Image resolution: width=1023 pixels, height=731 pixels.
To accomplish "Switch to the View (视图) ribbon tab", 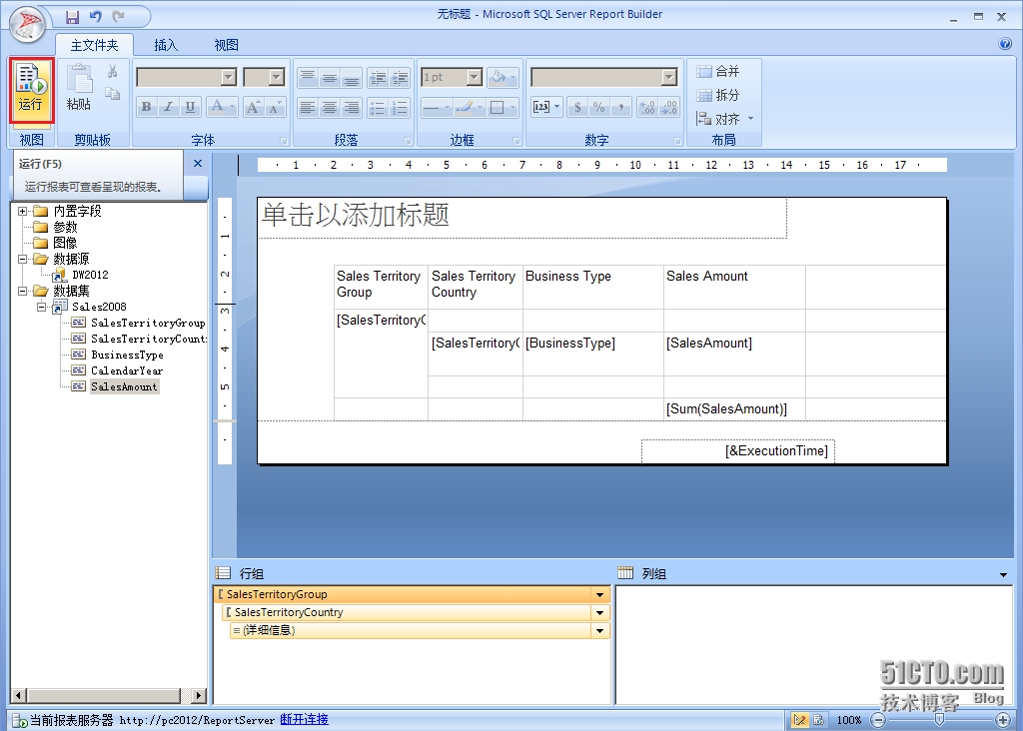I will [227, 45].
